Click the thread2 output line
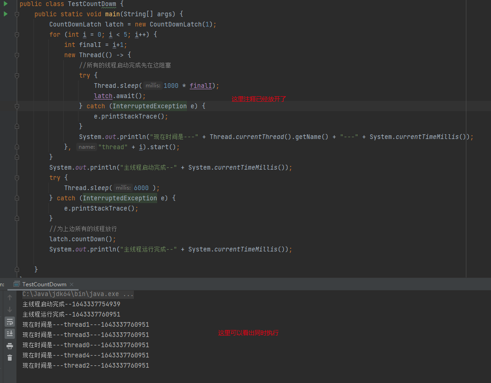The image size is (491, 383). (x=86, y=365)
